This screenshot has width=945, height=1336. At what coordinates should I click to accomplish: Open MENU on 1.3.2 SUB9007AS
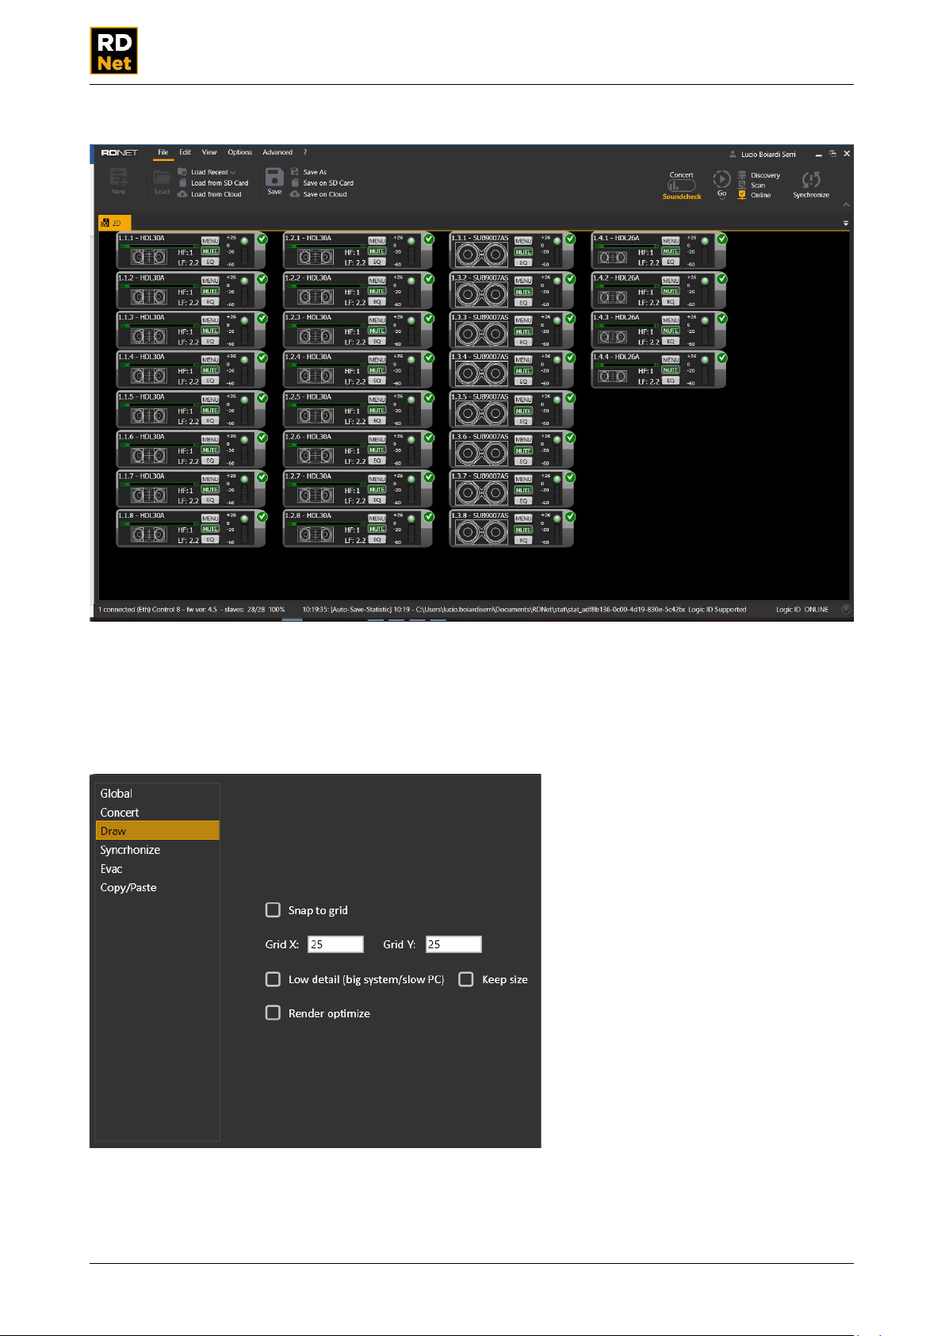point(523,281)
